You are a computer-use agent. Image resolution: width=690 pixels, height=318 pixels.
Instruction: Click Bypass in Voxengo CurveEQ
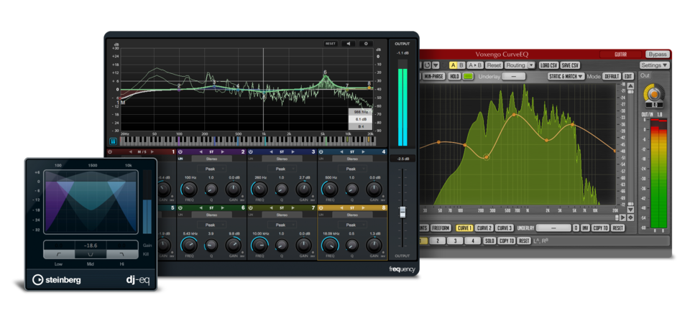[x=658, y=55]
